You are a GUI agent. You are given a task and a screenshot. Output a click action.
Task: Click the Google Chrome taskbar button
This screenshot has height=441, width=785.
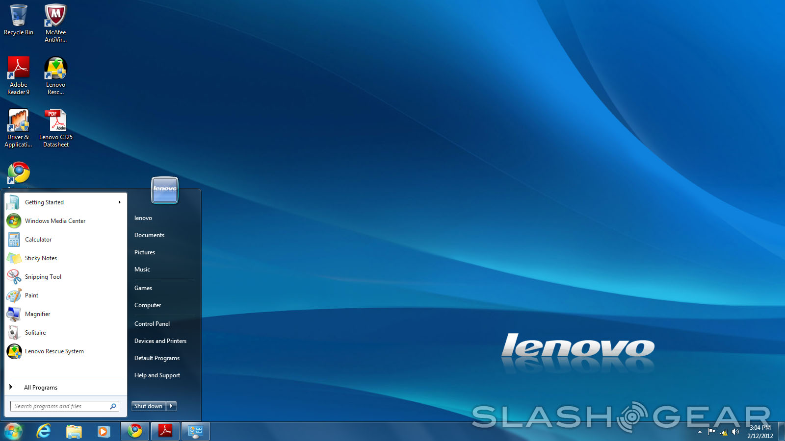135,431
